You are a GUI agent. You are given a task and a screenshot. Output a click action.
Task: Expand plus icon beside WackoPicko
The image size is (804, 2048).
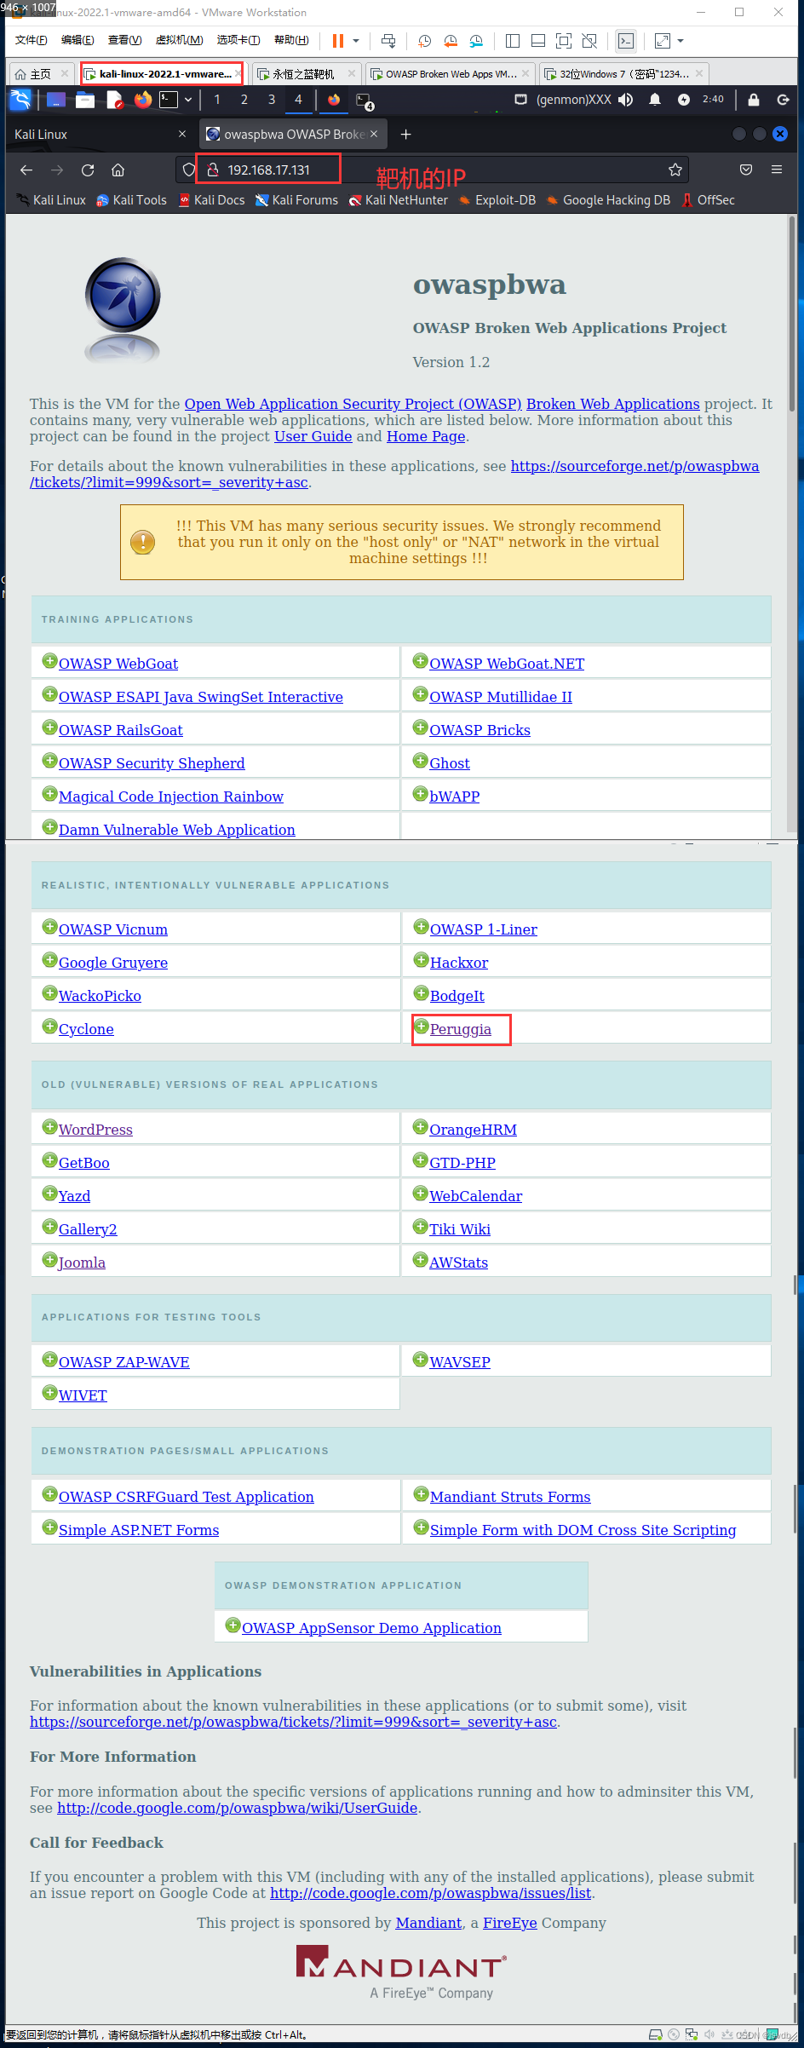point(49,993)
